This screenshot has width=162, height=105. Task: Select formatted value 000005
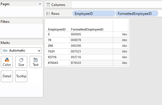pos(76,34)
